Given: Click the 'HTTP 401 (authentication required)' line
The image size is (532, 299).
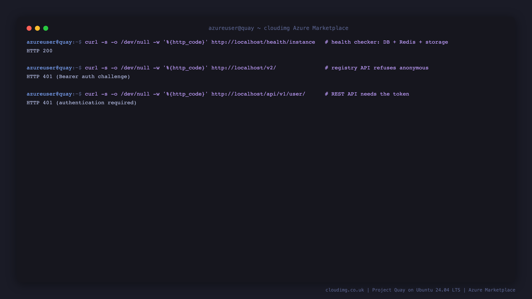Looking at the screenshot, I should (x=81, y=103).
